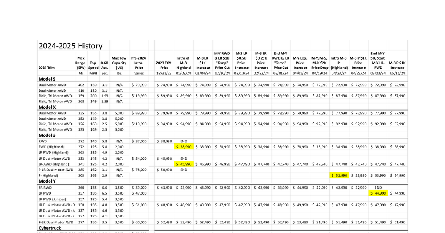The width and height of the screenshot is (445, 233).
Task: Select the '$50,990' 2023 EOY price cell
Action: pyautogui.click(x=164, y=170)
